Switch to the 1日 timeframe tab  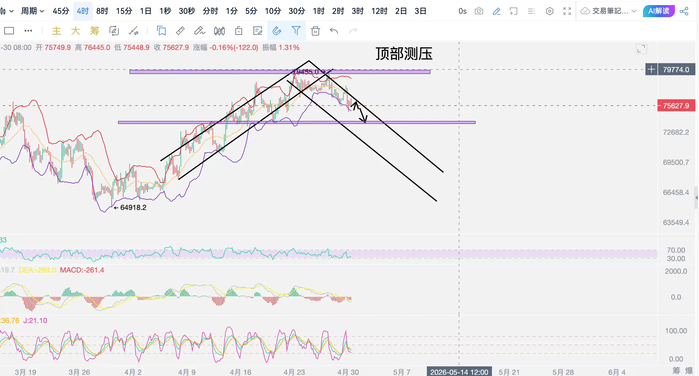pos(146,11)
